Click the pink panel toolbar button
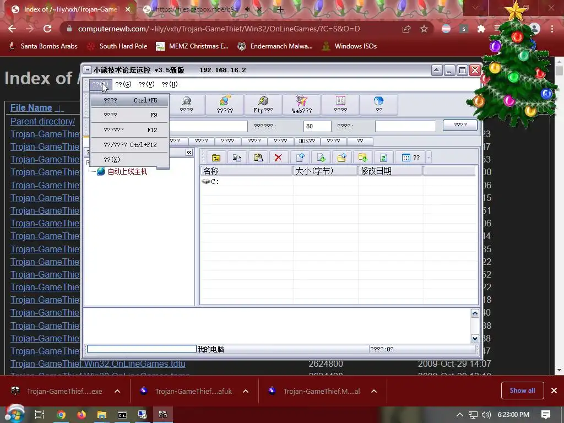The width and height of the screenshot is (564, 423). [340, 105]
